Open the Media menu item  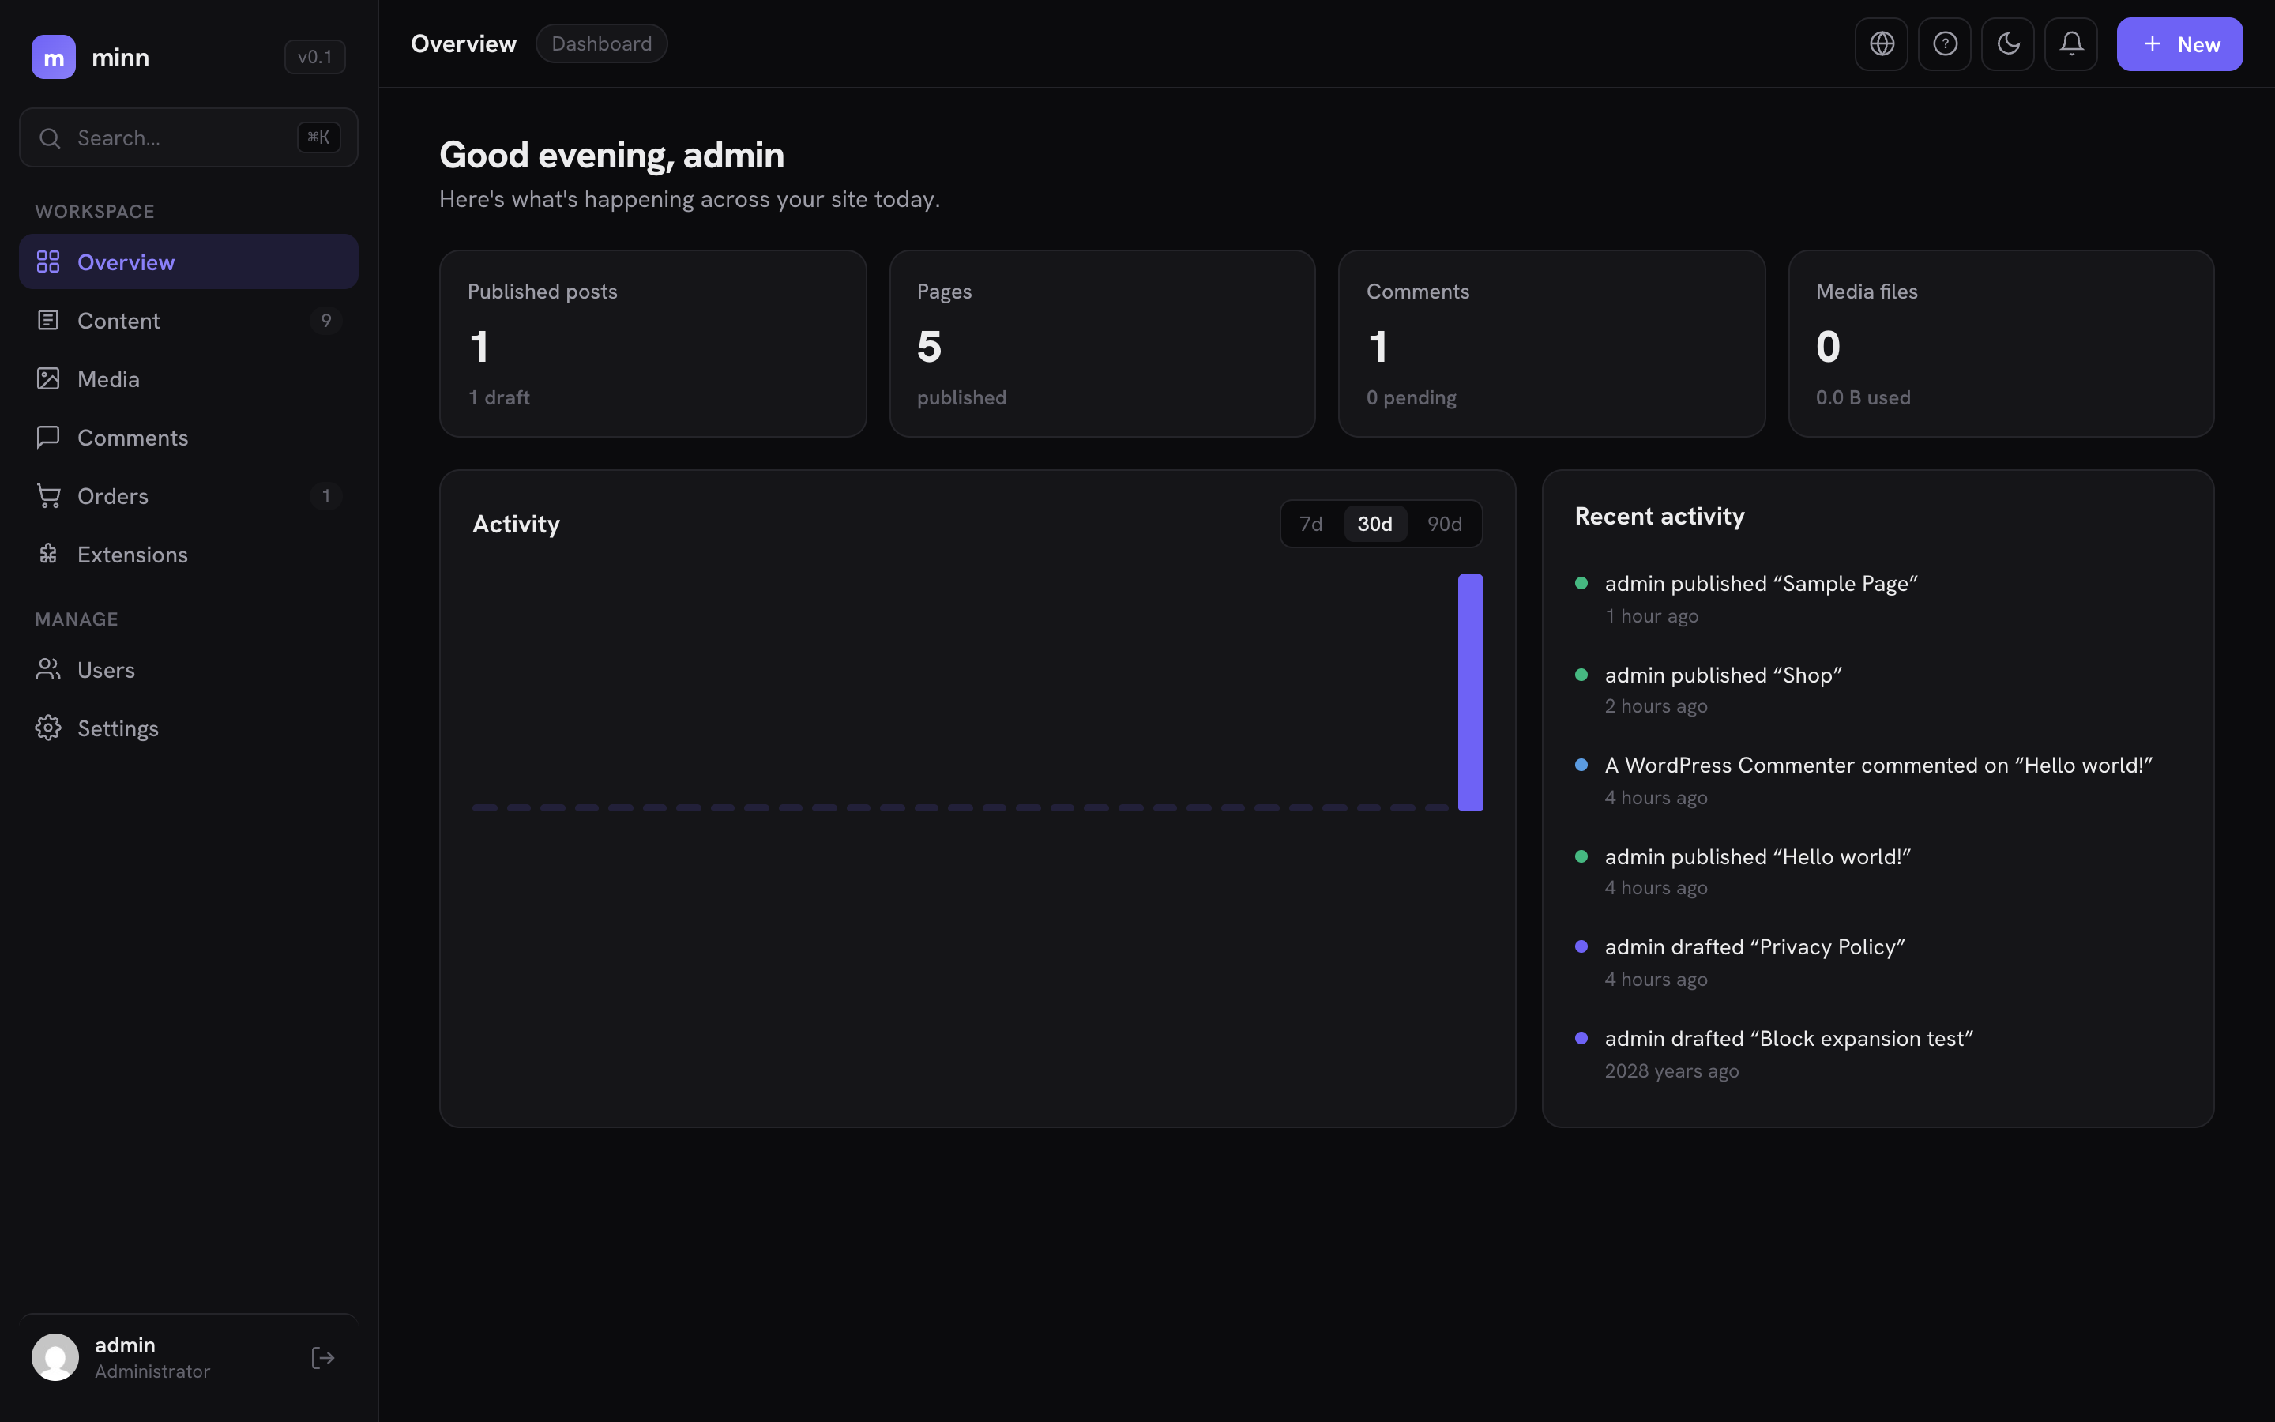188,378
